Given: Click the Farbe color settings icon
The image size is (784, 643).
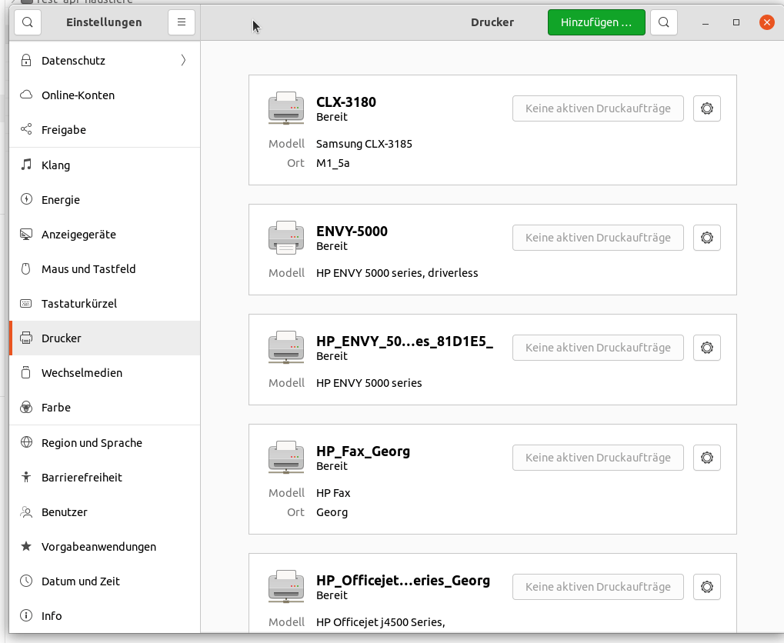Looking at the screenshot, I should pyautogui.click(x=25, y=407).
